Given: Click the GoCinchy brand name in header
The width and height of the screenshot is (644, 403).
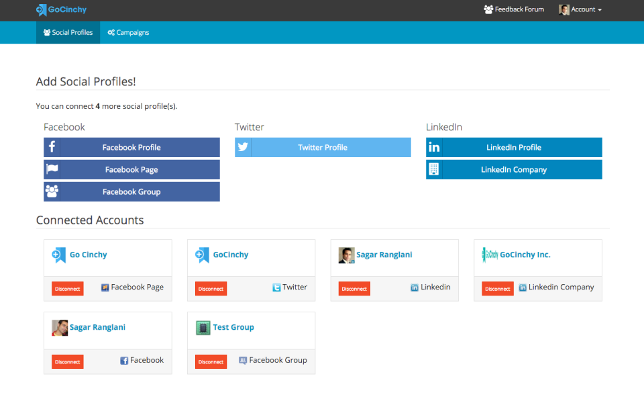Looking at the screenshot, I should click(x=67, y=9).
